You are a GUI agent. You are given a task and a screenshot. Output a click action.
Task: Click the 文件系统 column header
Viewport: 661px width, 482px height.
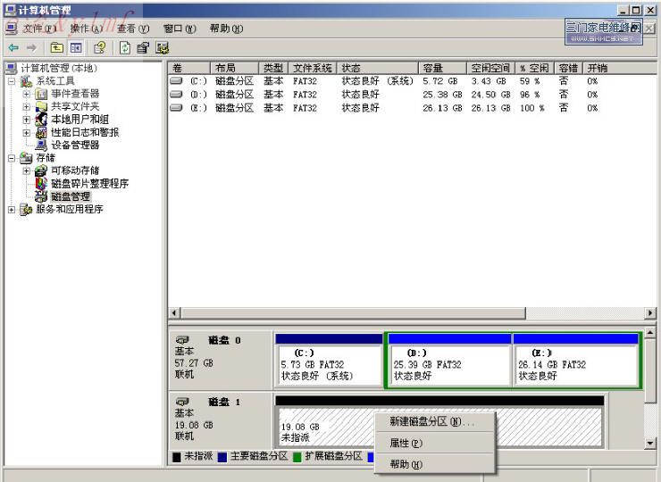coord(313,68)
